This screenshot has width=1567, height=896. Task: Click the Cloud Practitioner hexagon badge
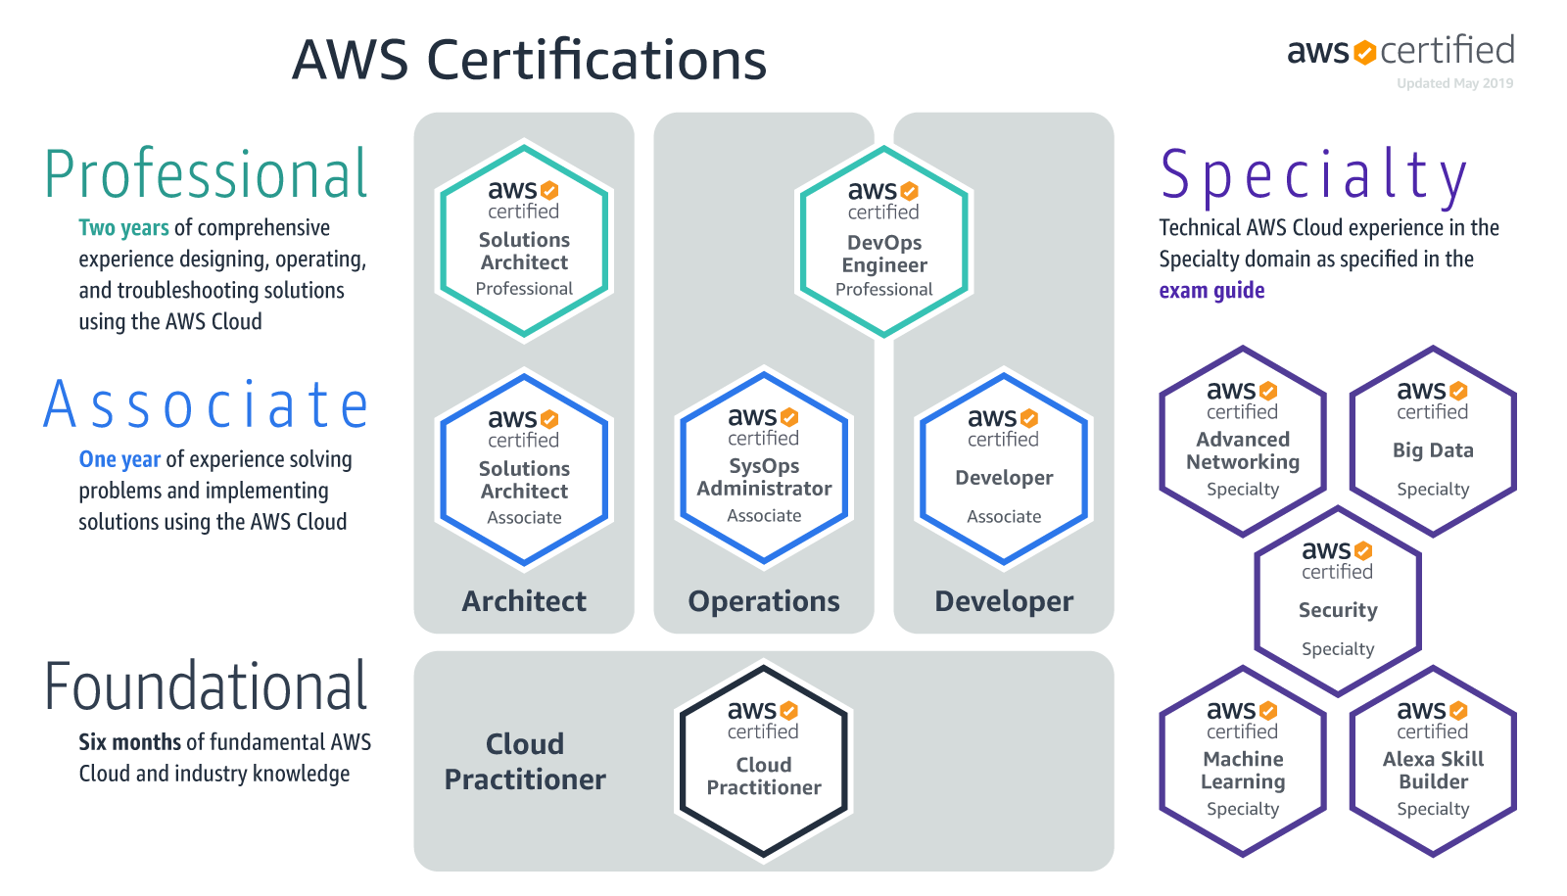[764, 762]
